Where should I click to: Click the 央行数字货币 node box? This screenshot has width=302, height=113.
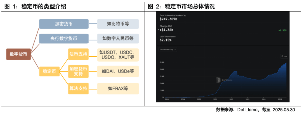click(x=64, y=39)
